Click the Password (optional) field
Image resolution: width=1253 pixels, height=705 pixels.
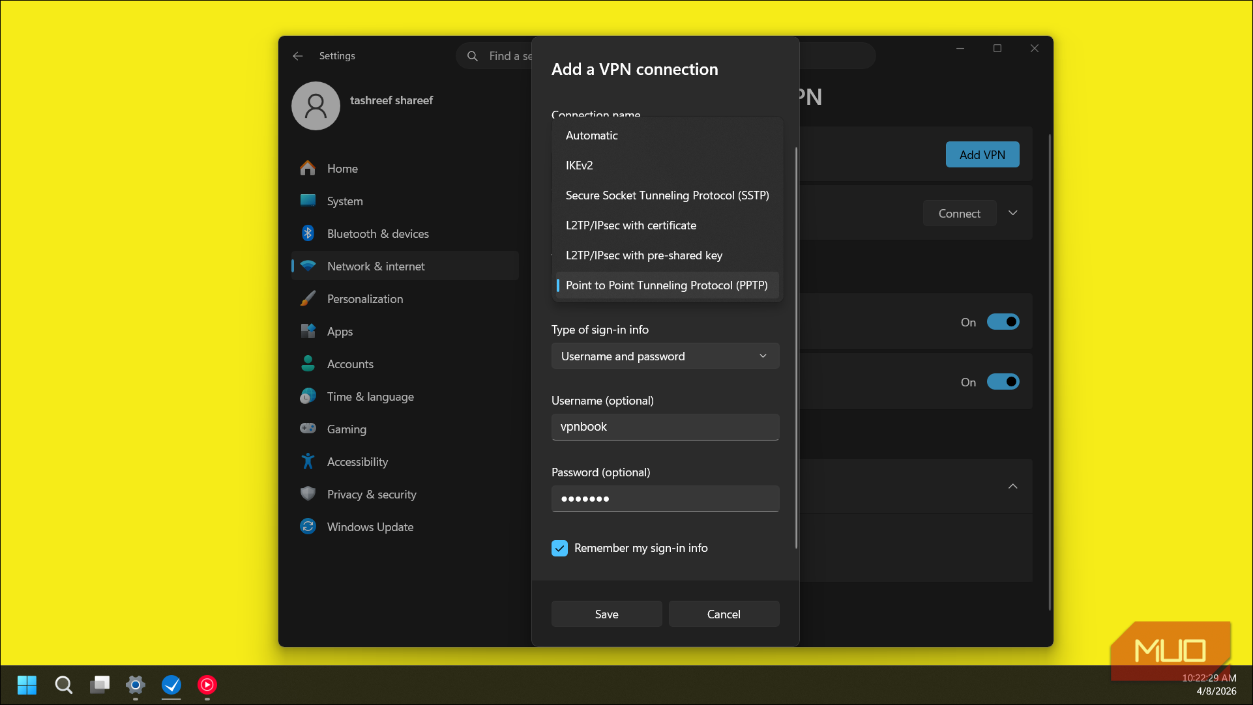point(665,499)
